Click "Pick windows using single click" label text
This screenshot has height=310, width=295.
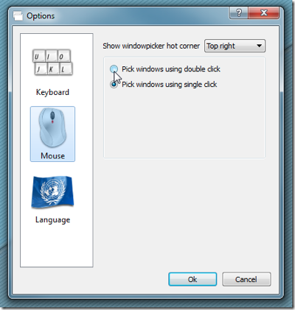tap(170, 85)
